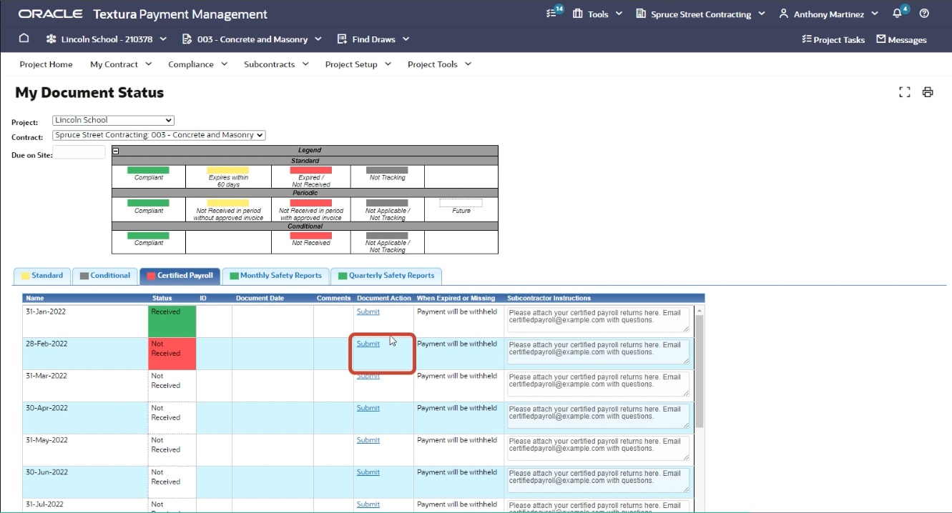
Task: Click the Anthony Martinez user icon
Action: [x=783, y=14]
